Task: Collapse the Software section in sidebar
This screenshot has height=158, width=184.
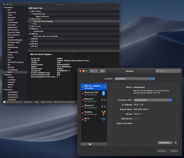Action: point(4,90)
